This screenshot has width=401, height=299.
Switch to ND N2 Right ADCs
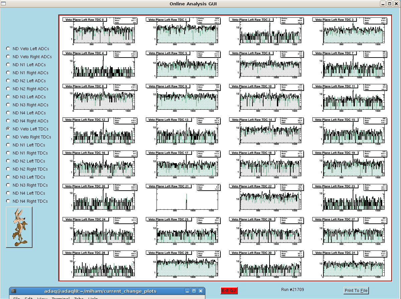[8, 89]
